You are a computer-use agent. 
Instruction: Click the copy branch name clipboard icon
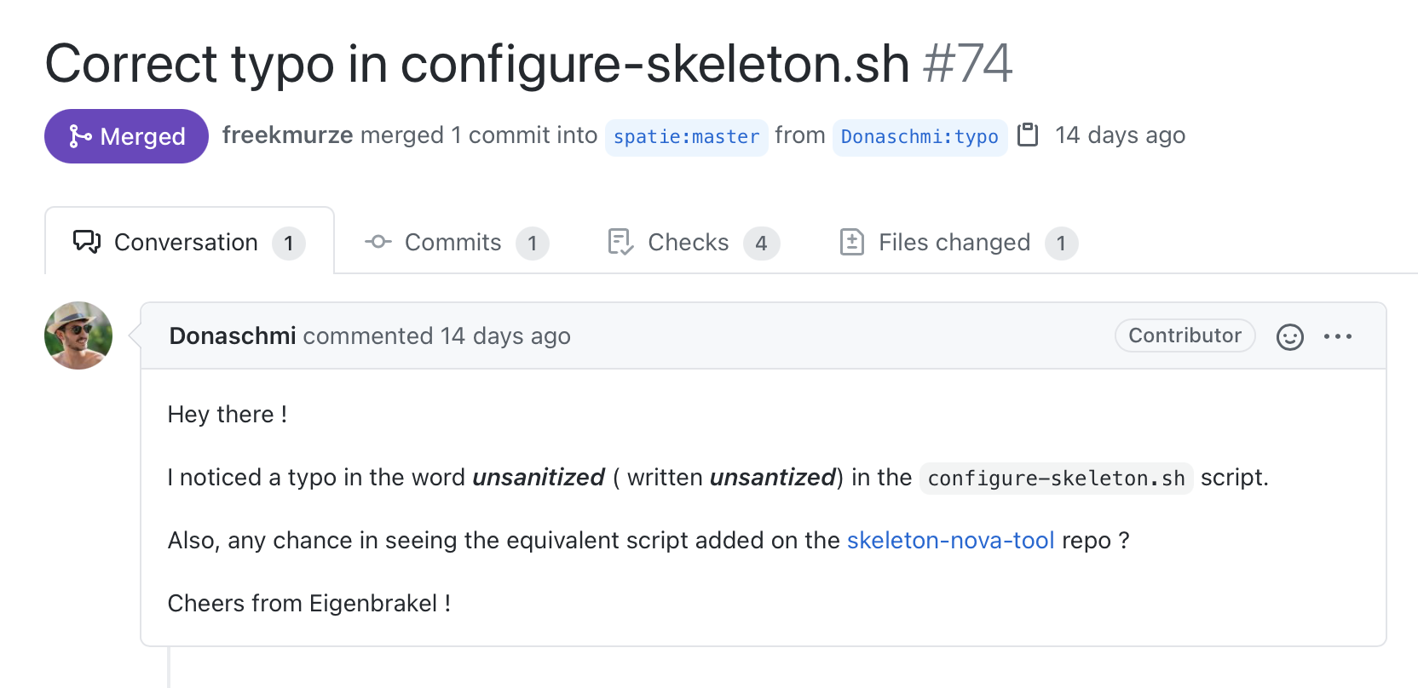pyautogui.click(x=1028, y=135)
